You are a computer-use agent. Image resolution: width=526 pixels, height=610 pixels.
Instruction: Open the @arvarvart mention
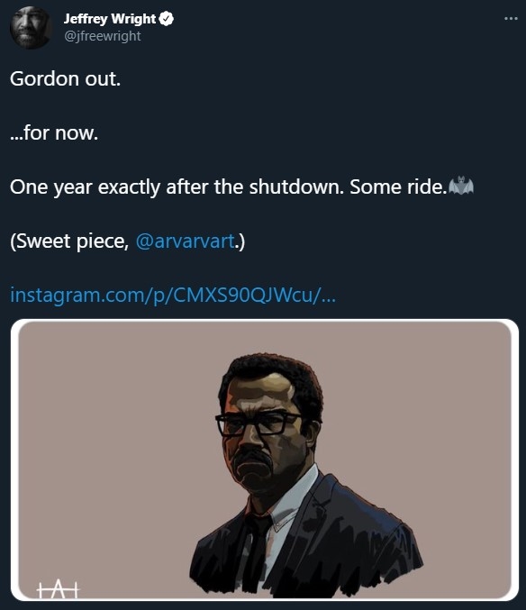click(x=185, y=241)
